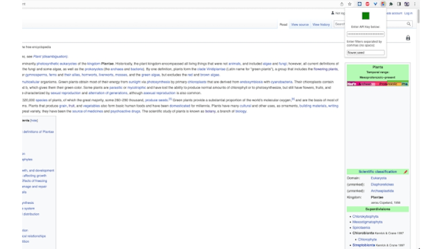Screen dimensions: 442x249
Task: Open Diaphoretickes in the taxobox
Action: click(382, 184)
